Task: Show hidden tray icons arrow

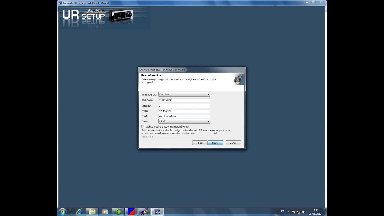Action: coord(289,212)
